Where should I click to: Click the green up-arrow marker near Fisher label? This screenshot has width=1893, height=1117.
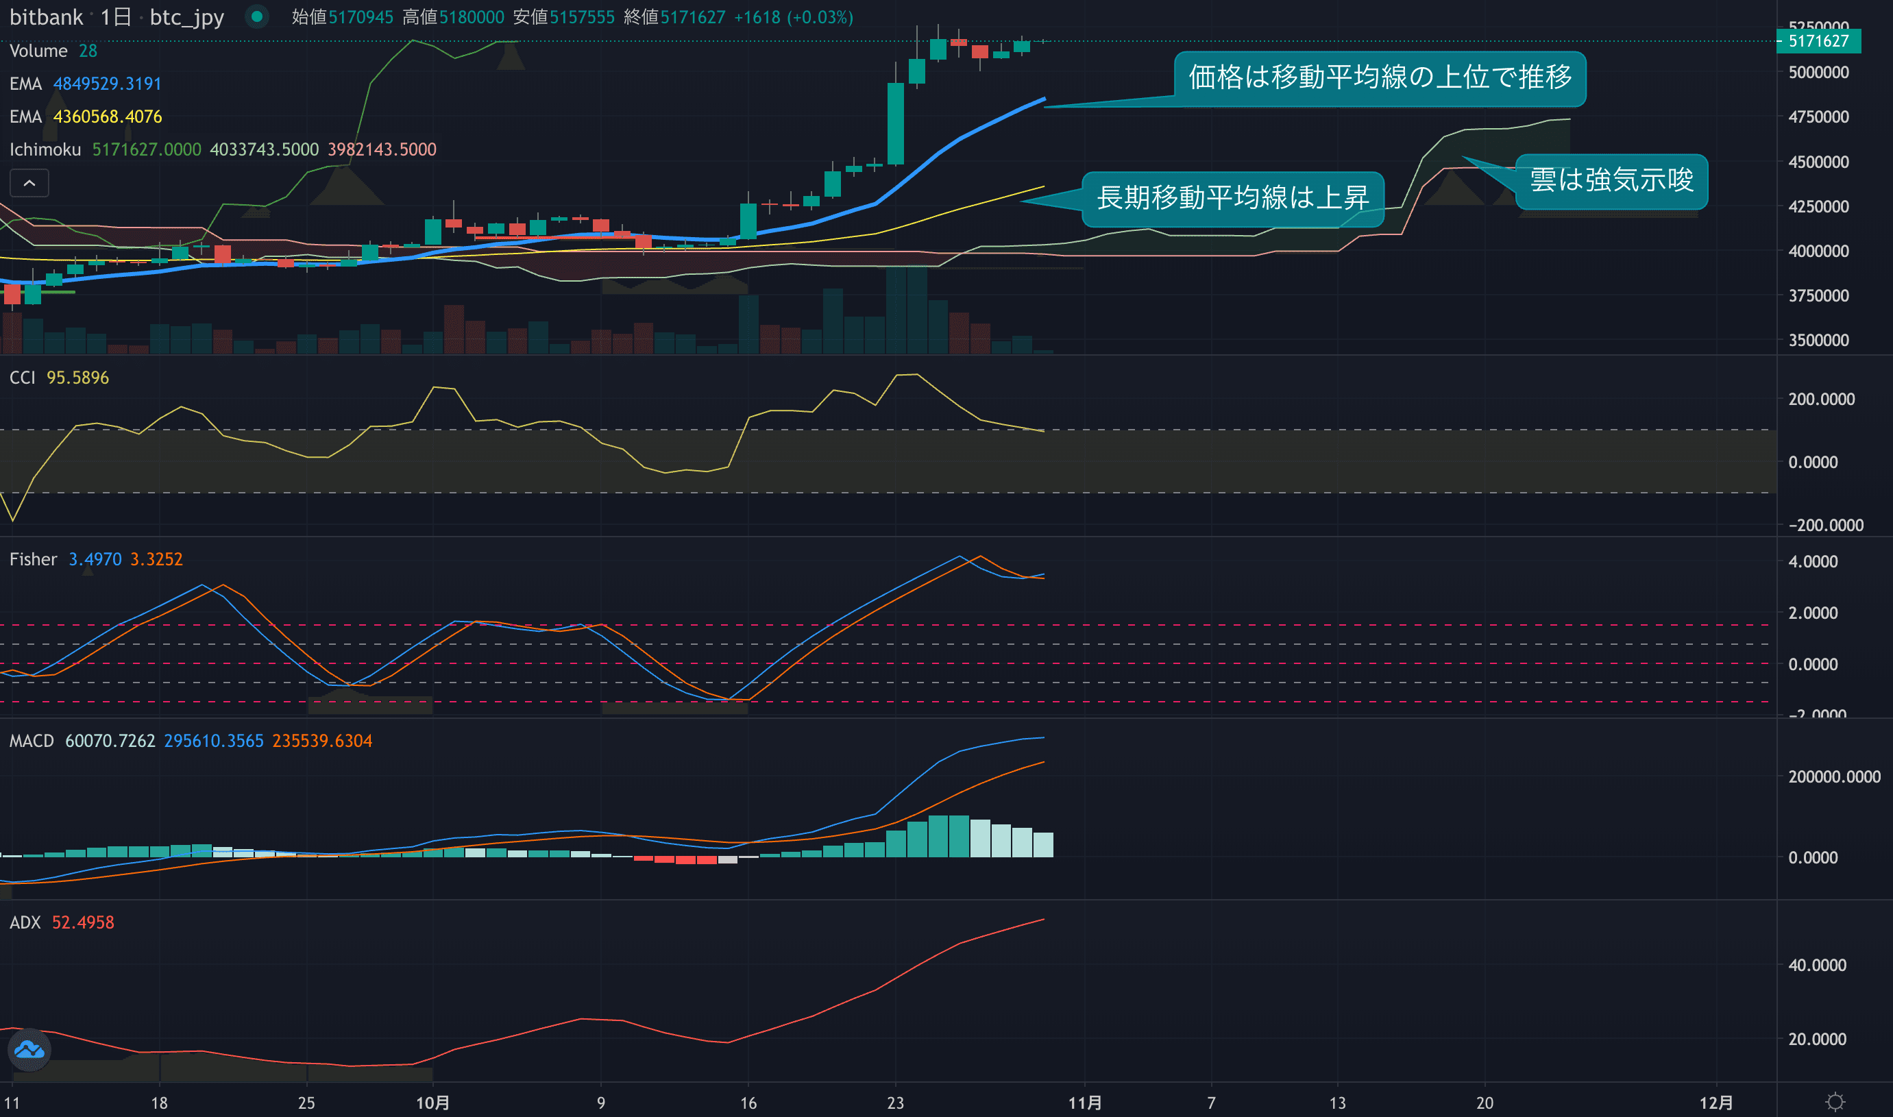click(x=87, y=572)
